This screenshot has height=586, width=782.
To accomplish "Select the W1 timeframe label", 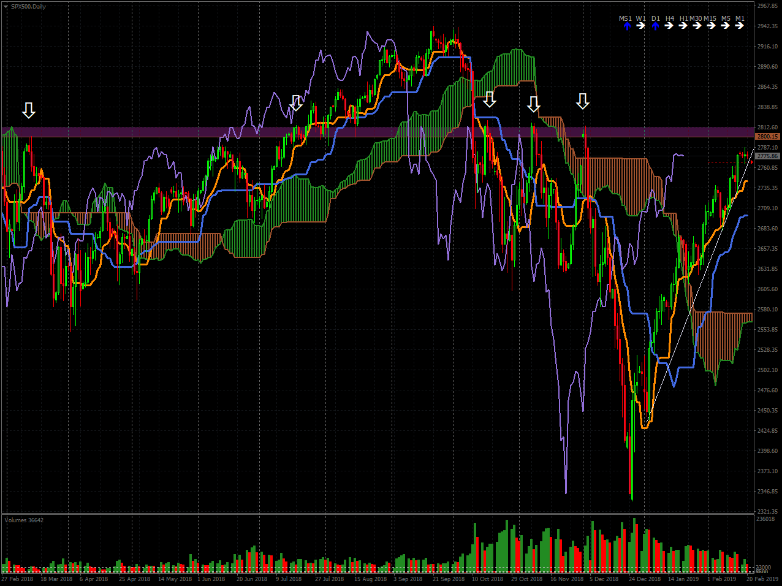I will click(640, 18).
